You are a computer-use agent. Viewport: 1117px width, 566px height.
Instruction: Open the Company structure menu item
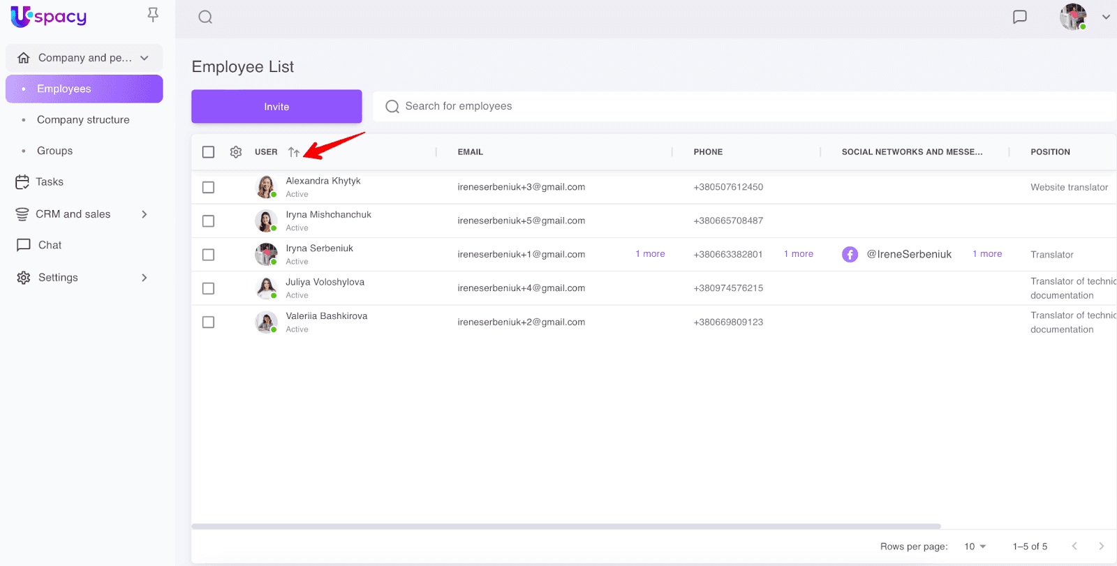(x=83, y=120)
